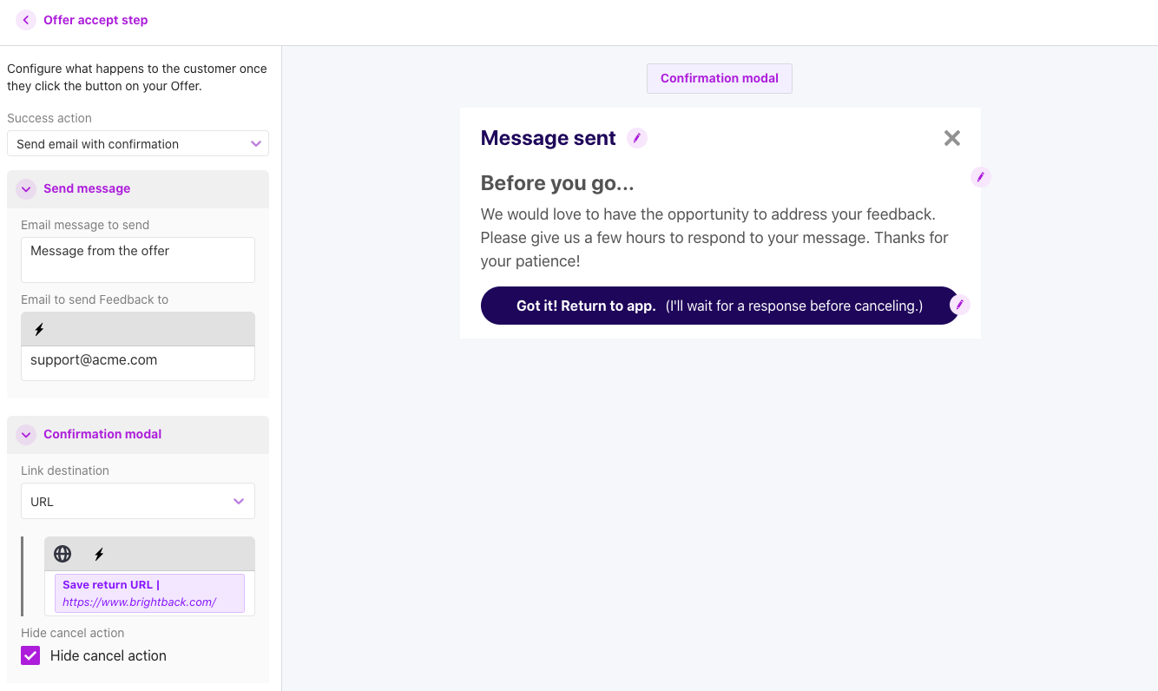Edit the Message sent title with pencil icon
Viewport: 1158px width, 691px height.
tap(637, 138)
